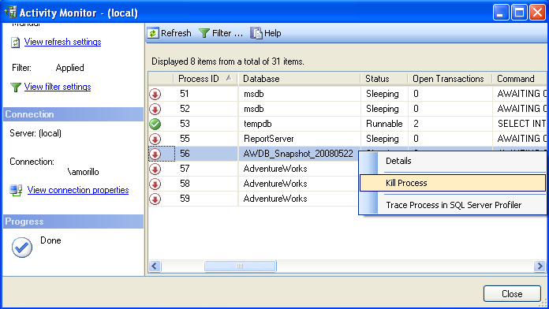Image resolution: width=549 pixels, height=309 pixels.
Task: Click the red status icon for process 57
Action: pos(155,169)
